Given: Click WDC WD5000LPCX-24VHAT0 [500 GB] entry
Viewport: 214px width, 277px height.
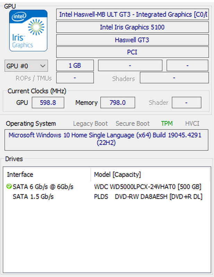Looking at the screenshot, I should pyautogui.click(x=148, y=187).
